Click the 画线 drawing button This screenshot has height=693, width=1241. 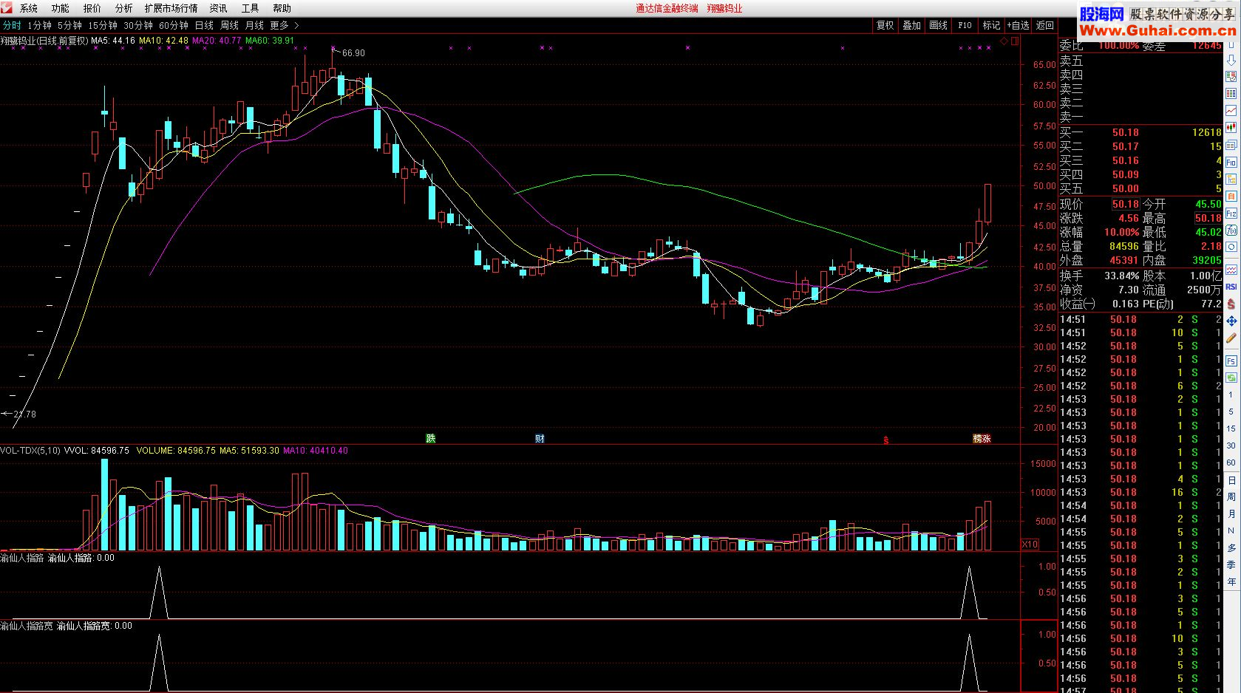point(939,25)
